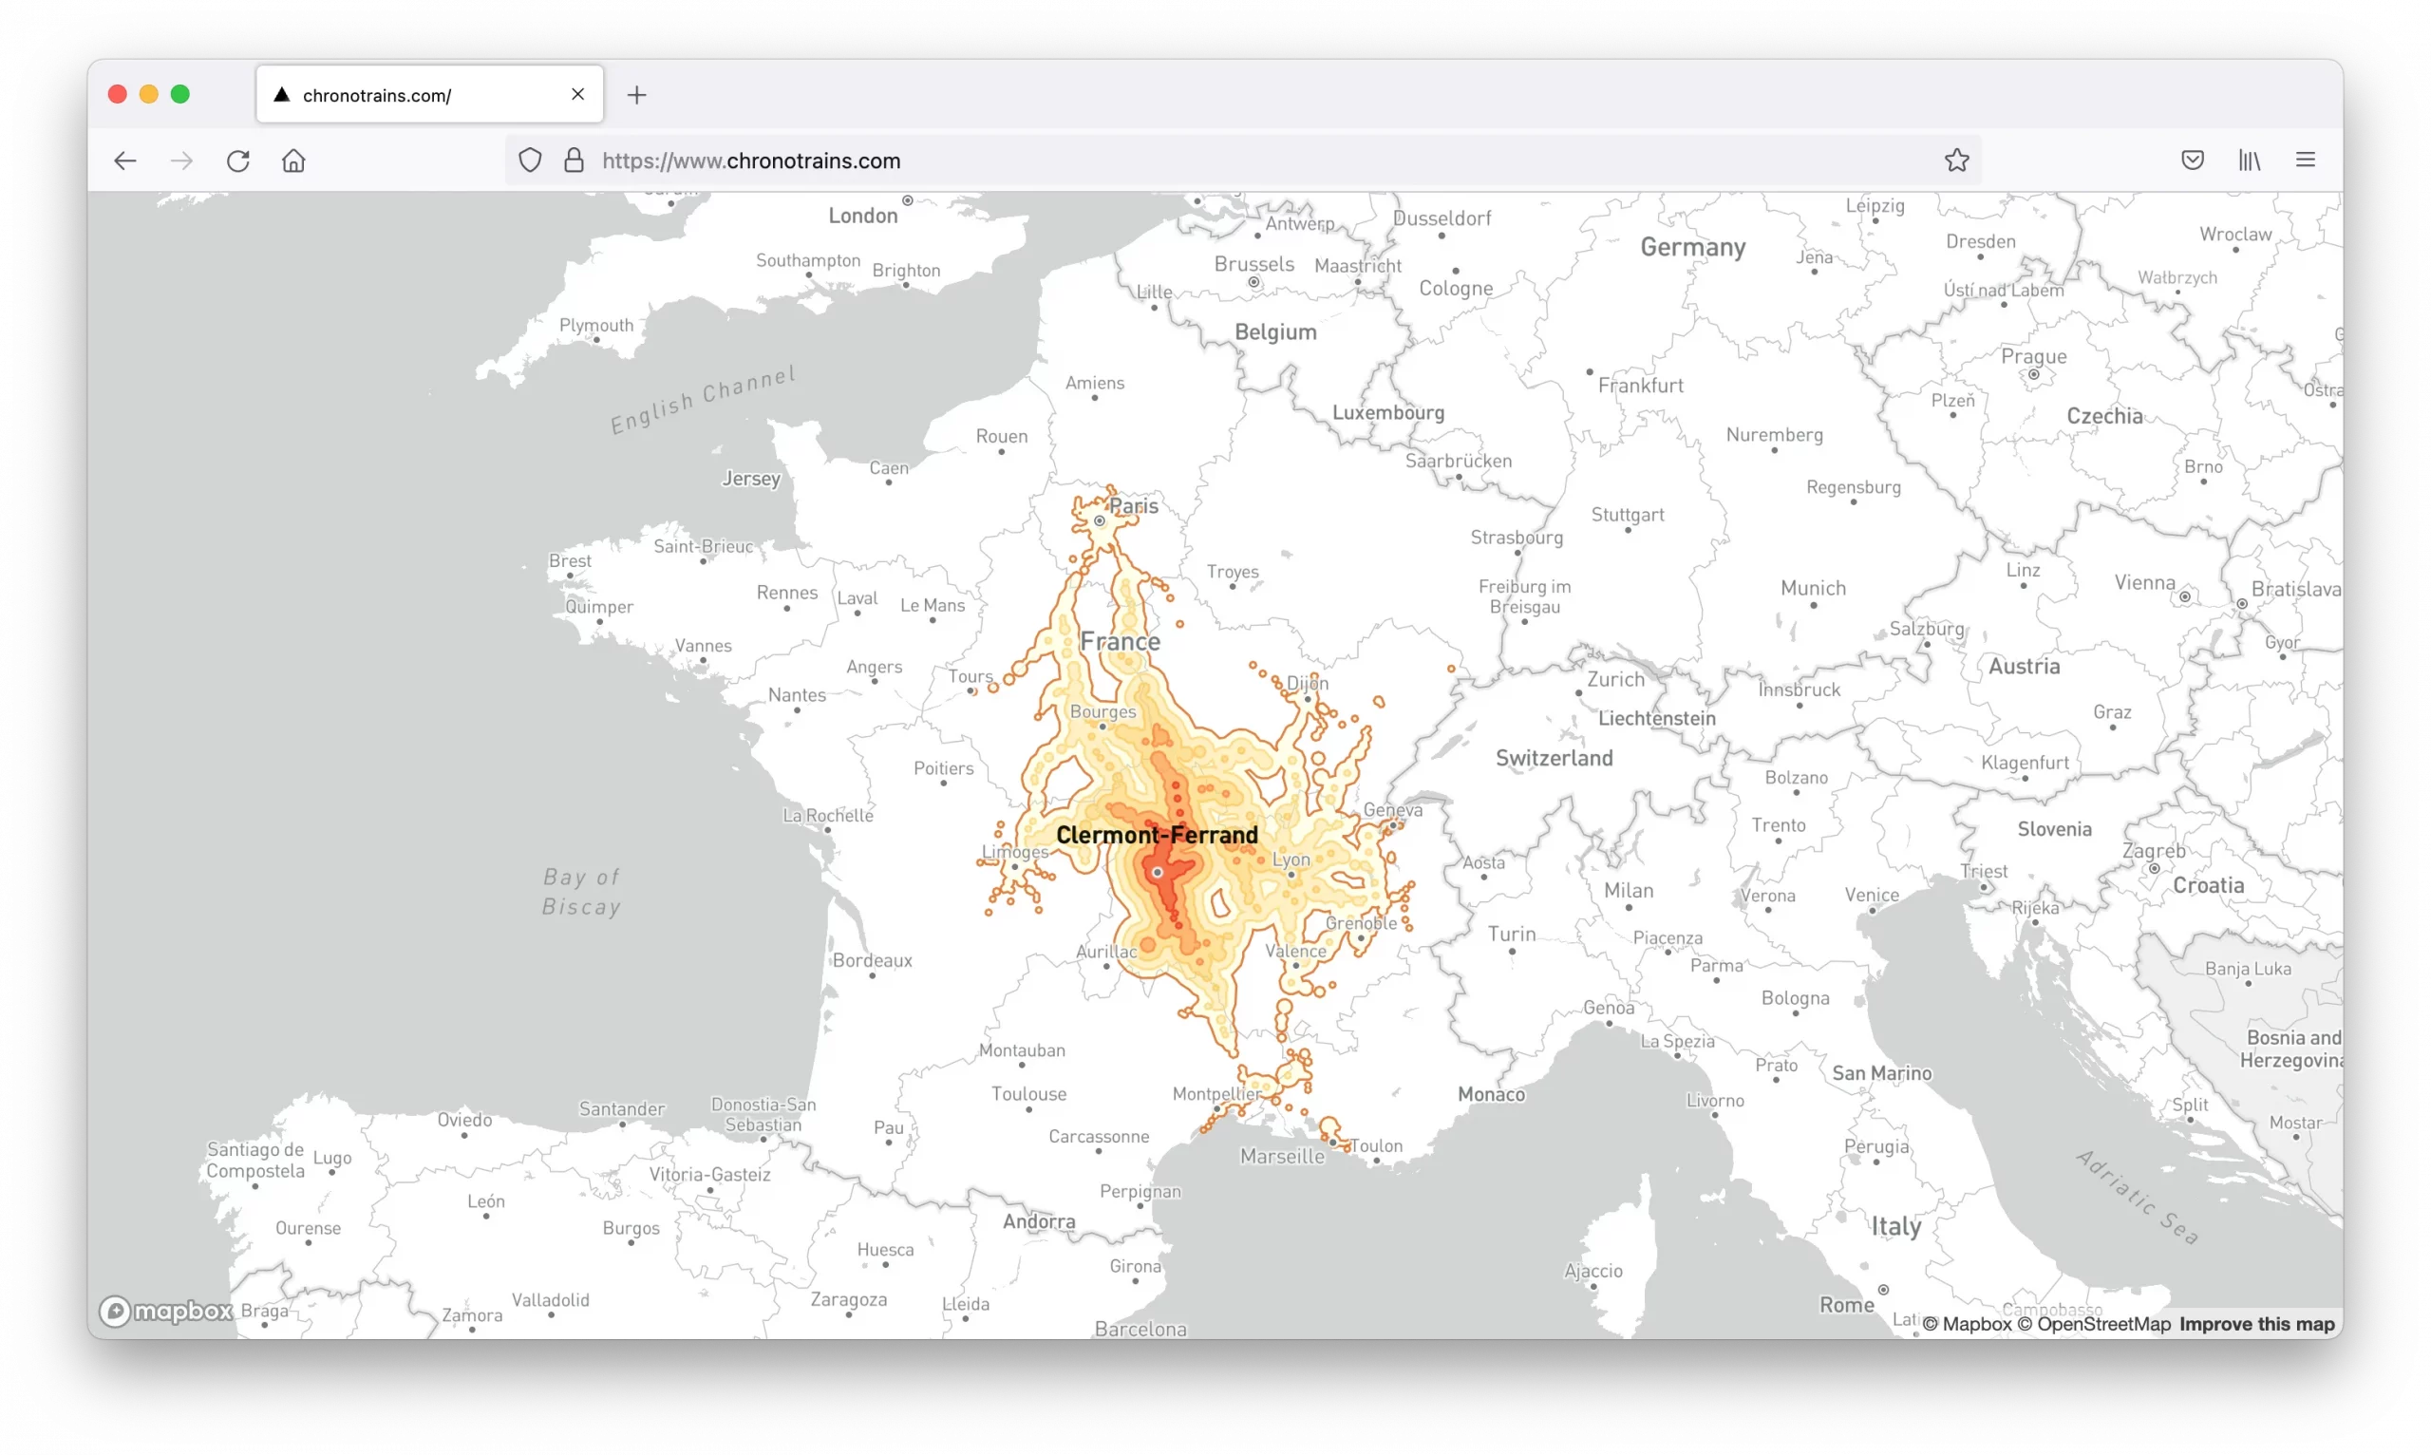The width and height of the screenshot is (2431, 1455).
Task: Click the Grenoble label
Action: (1361, 922)
